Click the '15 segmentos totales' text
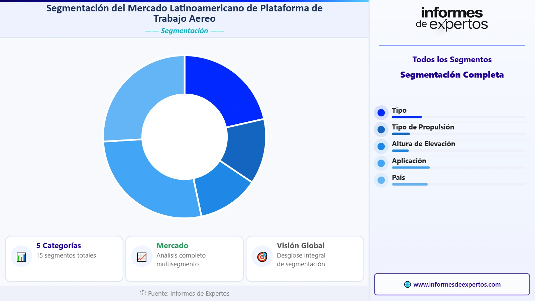Viewport: 535px width, 301px height. point(66,256)
